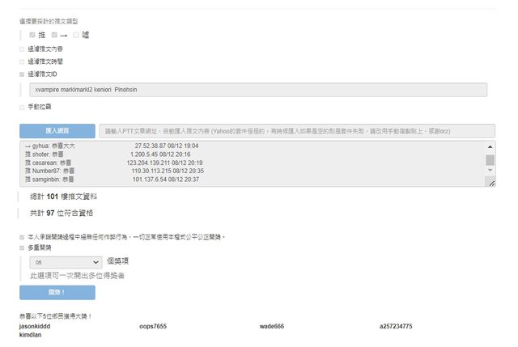Enable the 過濾推文時間 filter checkbox
The image size is (518, 347).
22,61
